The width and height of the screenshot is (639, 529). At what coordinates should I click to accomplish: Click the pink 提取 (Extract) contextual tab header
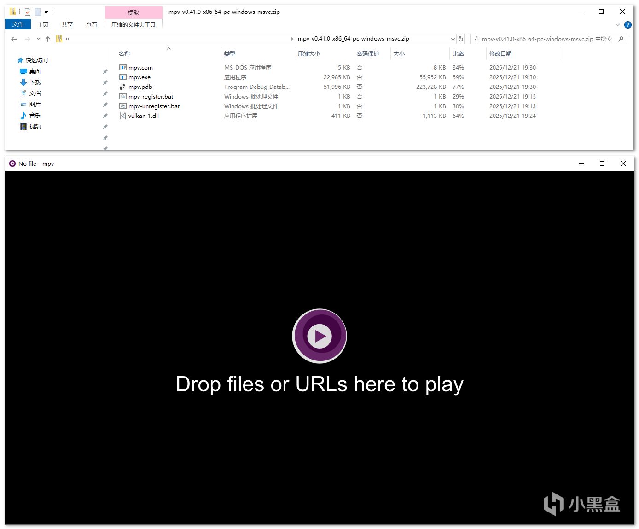pyautogui.click(x=134, y=12)
